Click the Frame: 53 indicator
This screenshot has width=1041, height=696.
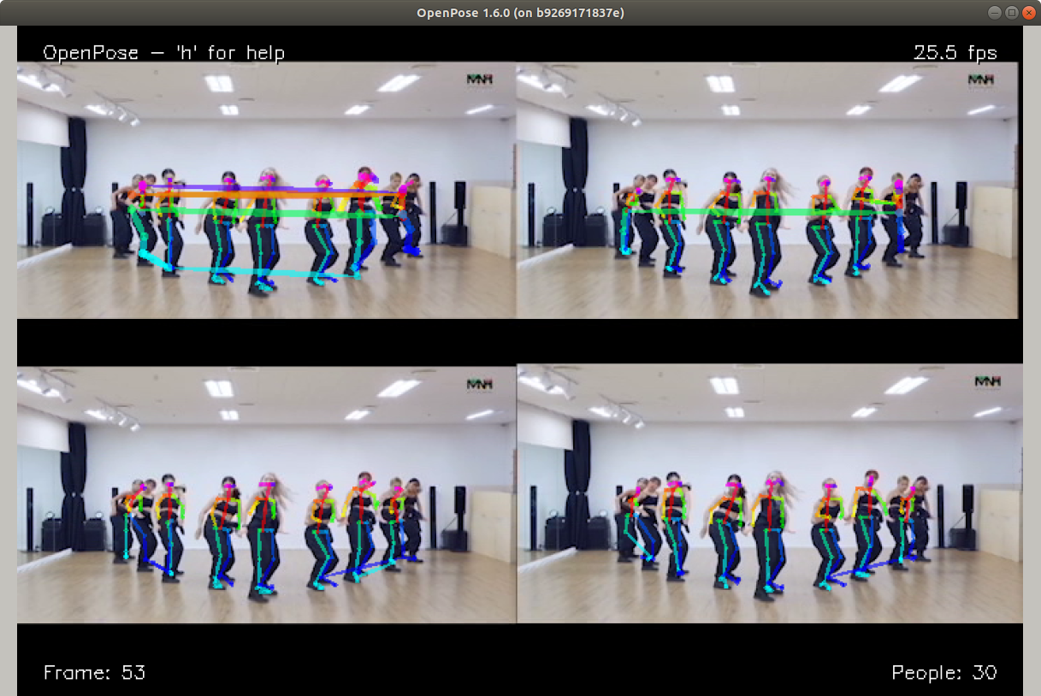point(94,673)
